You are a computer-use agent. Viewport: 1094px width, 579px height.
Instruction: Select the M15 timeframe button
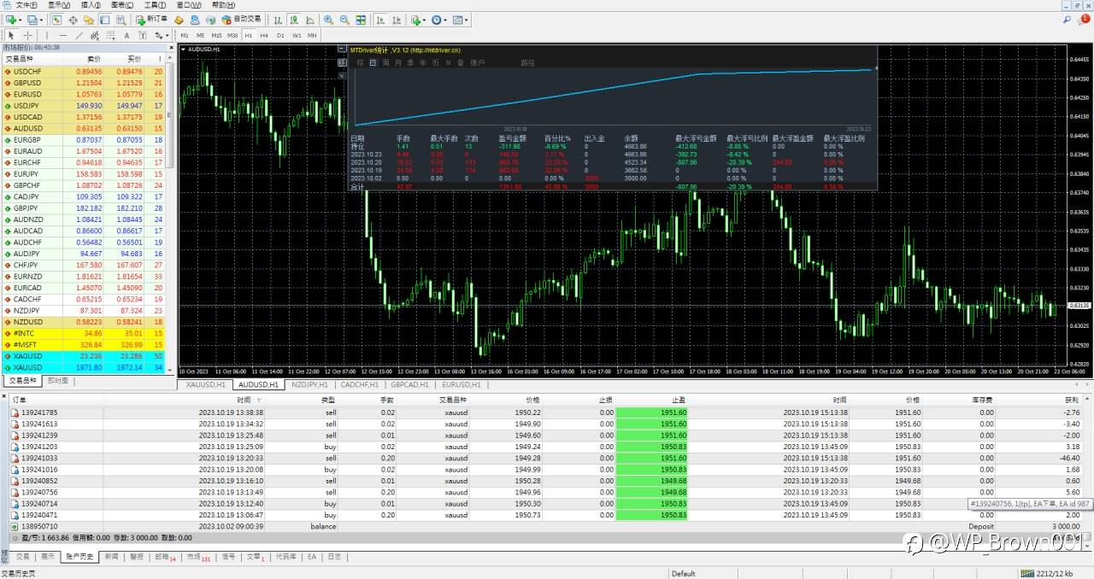click(x=216, y=35)
